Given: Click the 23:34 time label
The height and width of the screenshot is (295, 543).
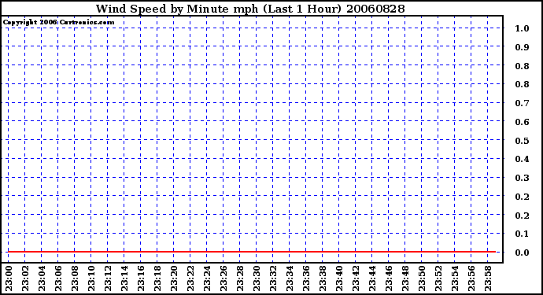Looking at the screenshot, I should tap(290, 278).
